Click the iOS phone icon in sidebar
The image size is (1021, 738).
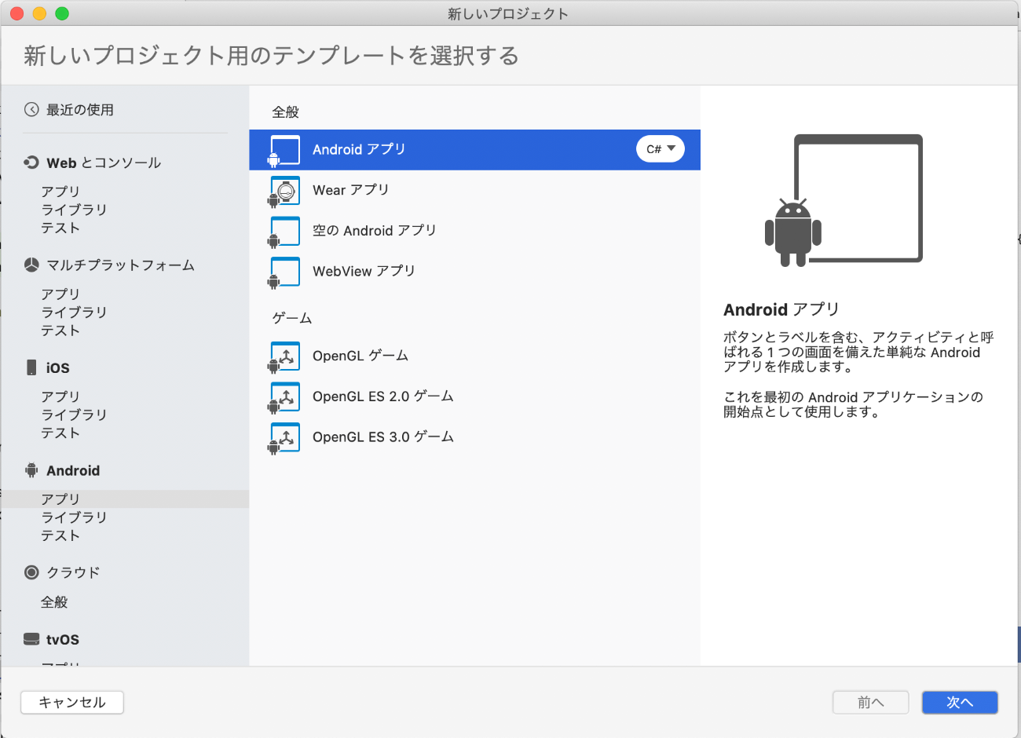(x=31, y=367)
